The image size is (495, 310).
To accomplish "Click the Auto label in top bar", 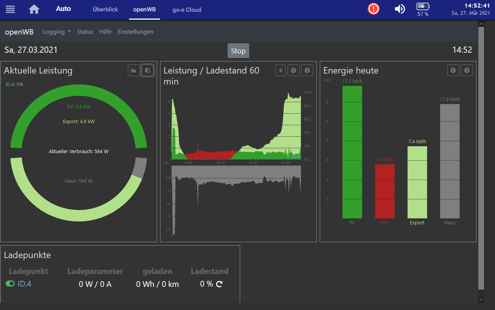I will [x=63, y=9].
